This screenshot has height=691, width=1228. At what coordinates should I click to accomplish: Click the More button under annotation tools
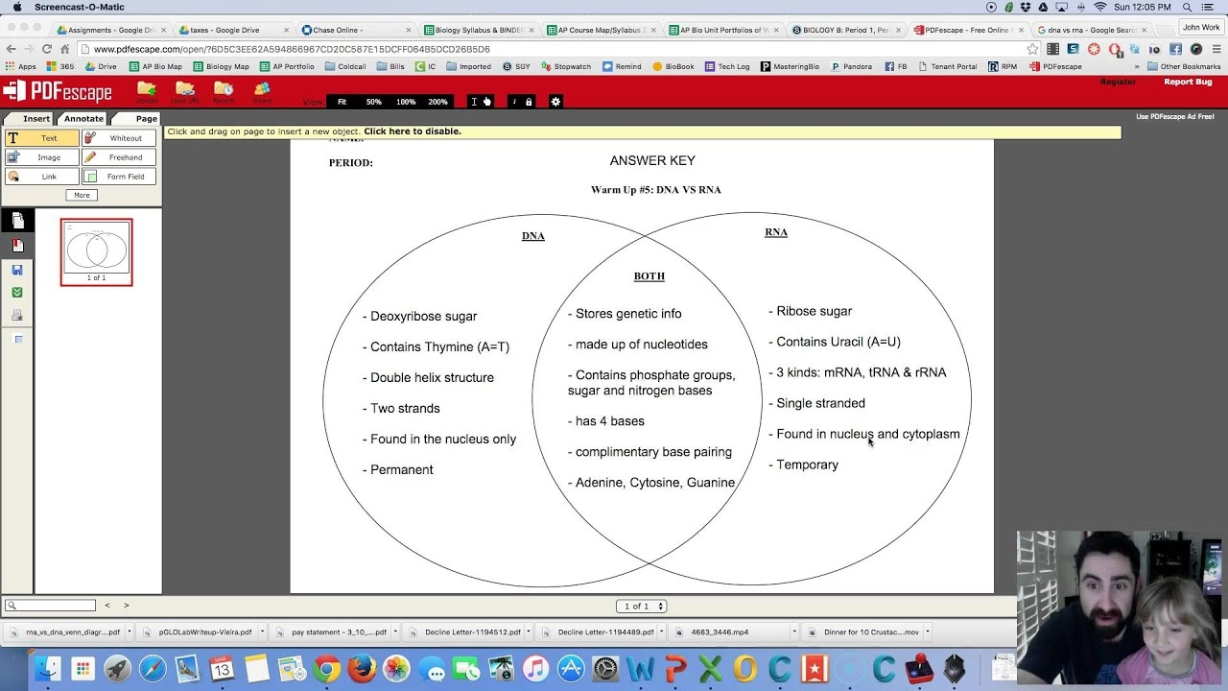(x=81, y=195)
